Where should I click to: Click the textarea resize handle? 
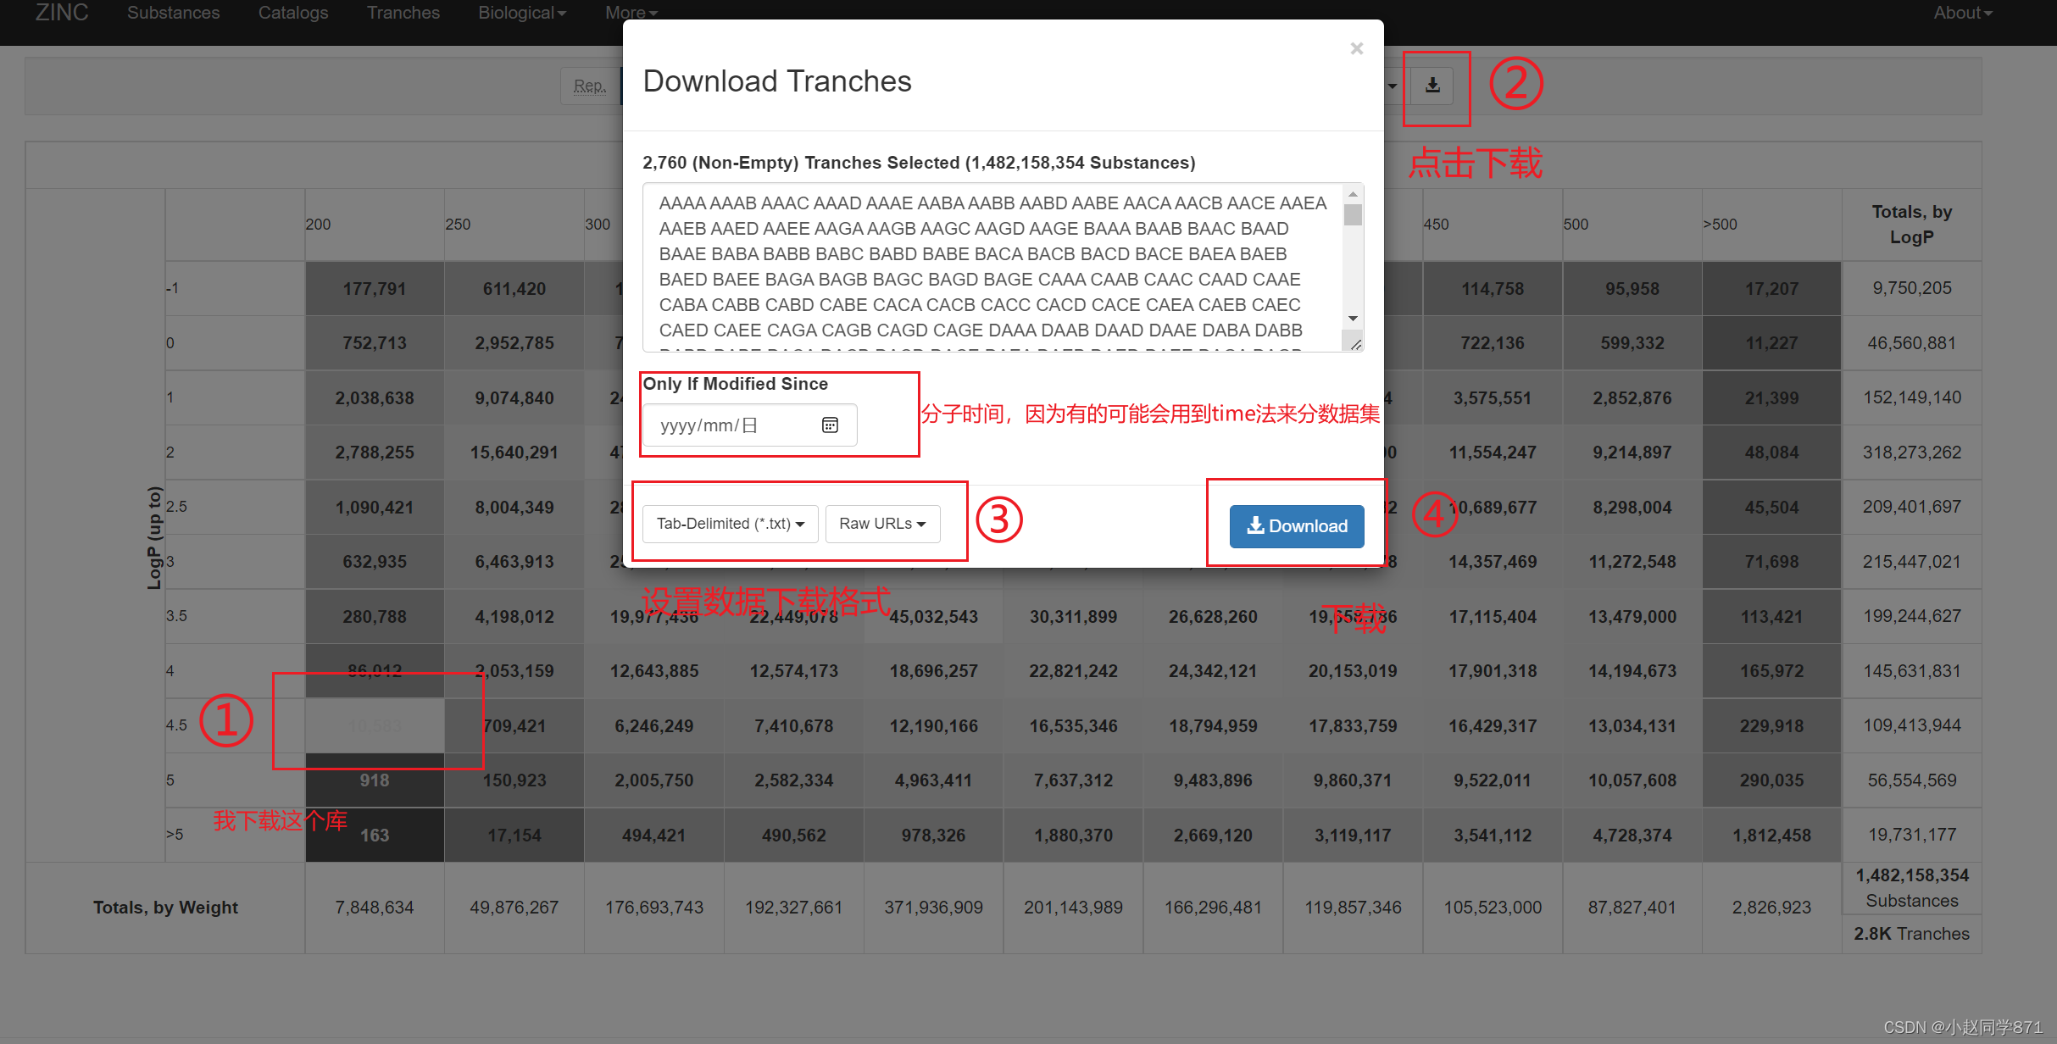(x=1355, y=344)
